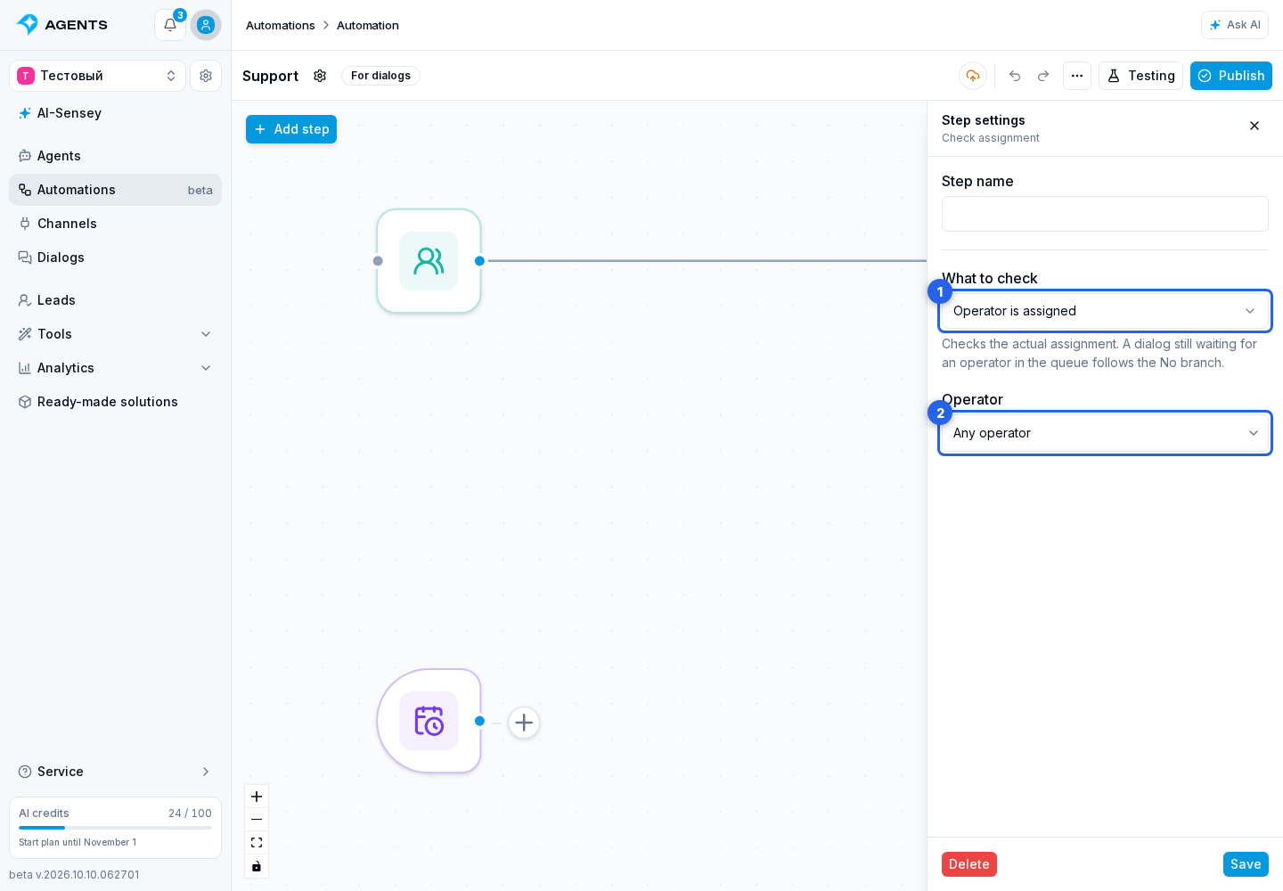This screenshot has width=1283, height=891.
Task: Save the step settings
Action: coord(1246,864)
